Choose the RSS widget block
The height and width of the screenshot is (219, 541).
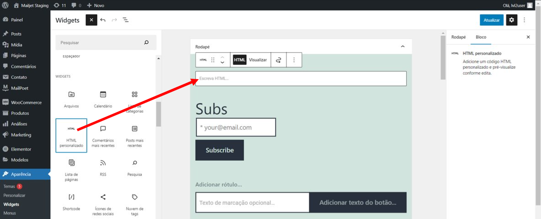[103, 168]
